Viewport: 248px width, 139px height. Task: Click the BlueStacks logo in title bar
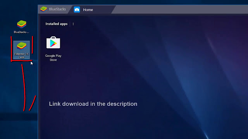[x=43, y=9]
